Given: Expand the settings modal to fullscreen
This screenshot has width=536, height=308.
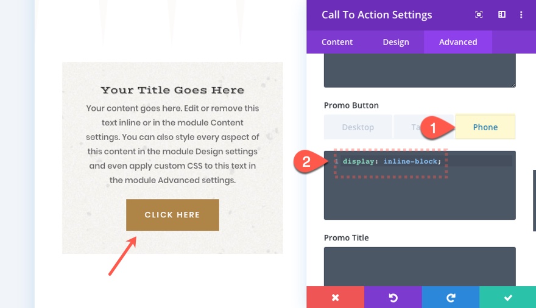Looking at the screenshot, I should tap(479, 15).
